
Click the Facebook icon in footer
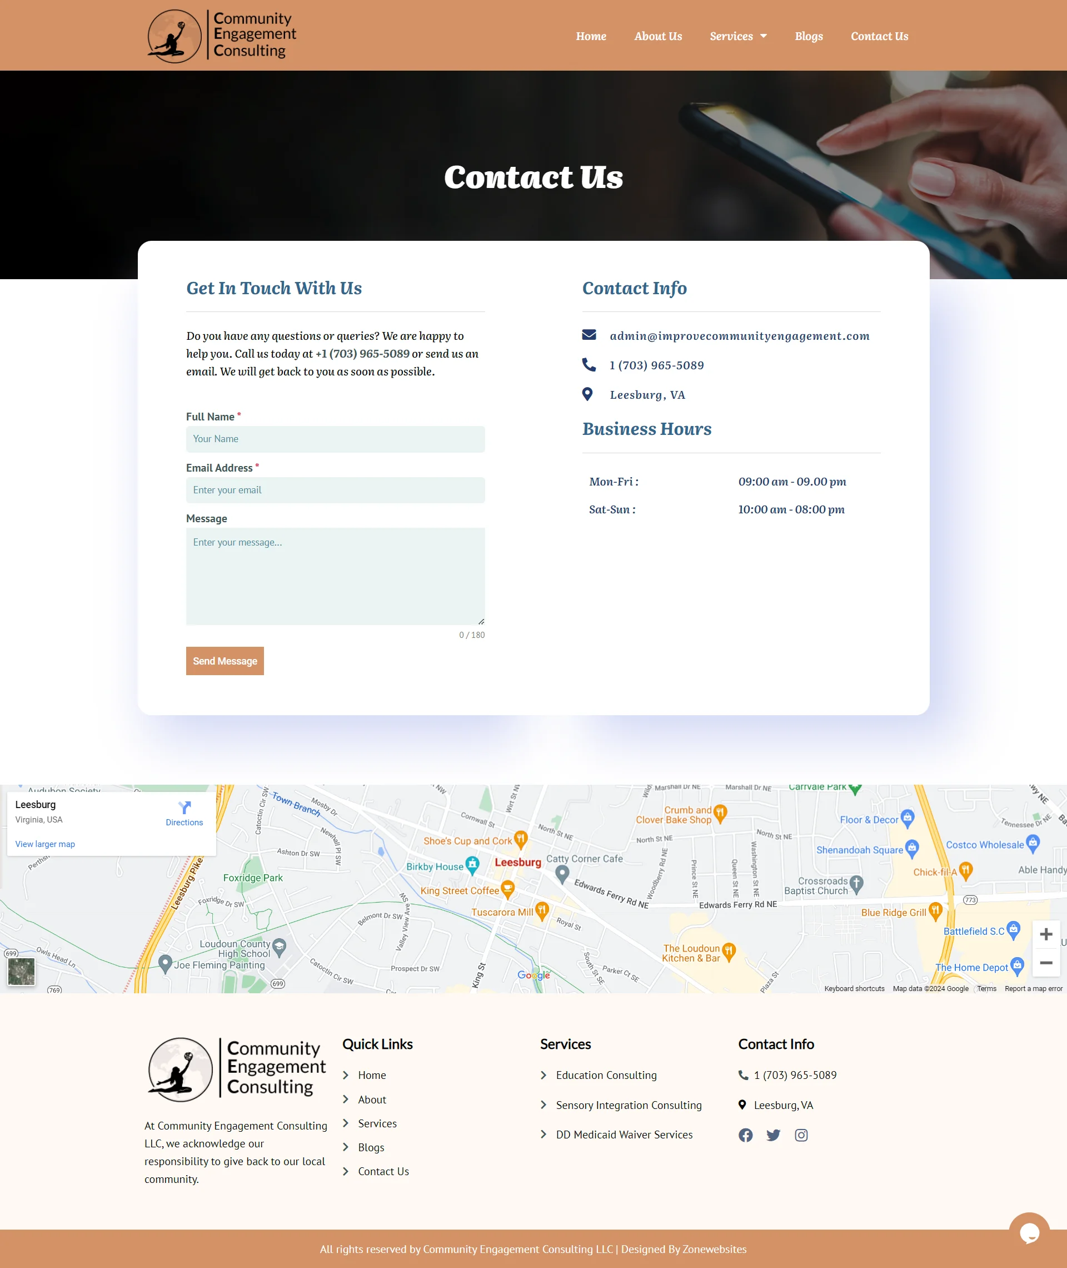746,1136
